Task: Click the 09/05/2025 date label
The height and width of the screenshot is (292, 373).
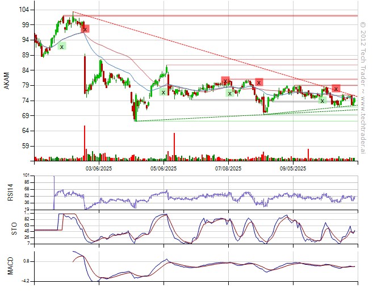Action: click(293, 168)
